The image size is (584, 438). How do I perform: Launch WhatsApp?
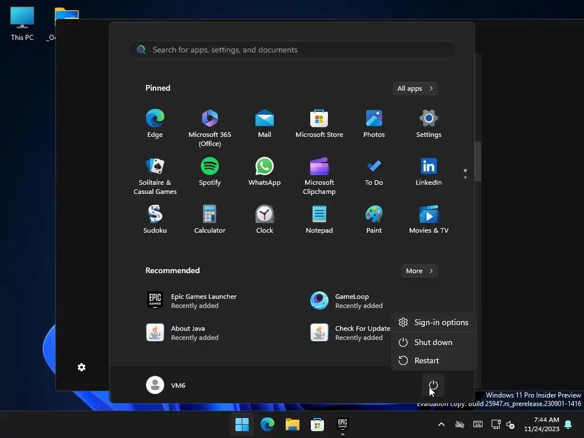pyautogui.click(x=265, y=172)
